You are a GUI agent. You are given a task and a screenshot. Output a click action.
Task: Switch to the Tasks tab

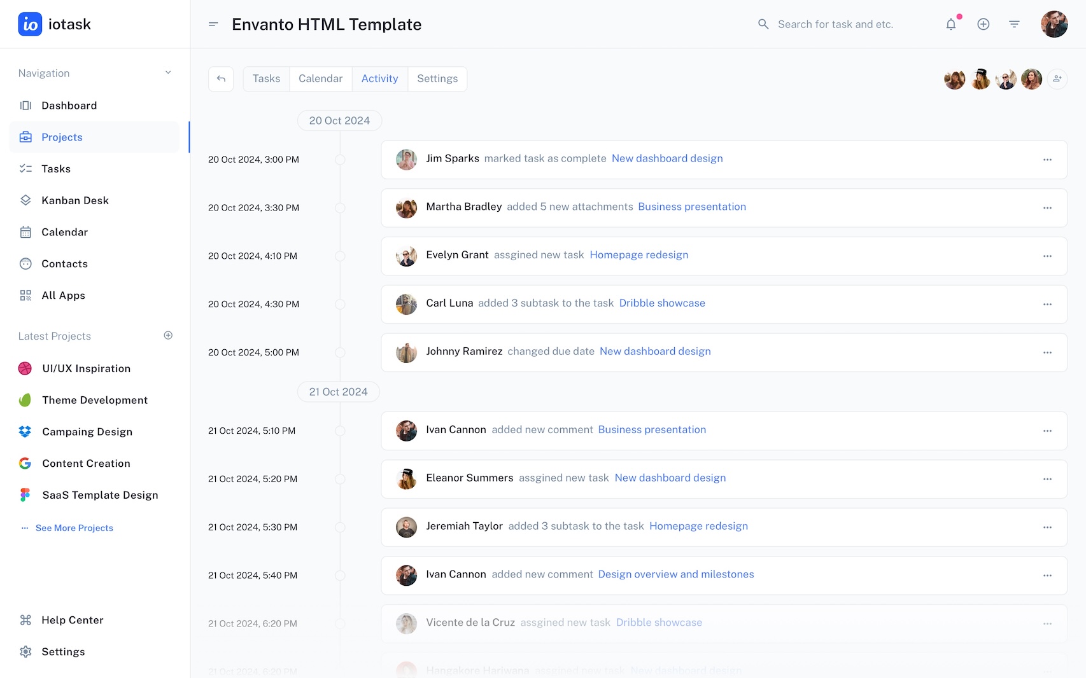266,79
